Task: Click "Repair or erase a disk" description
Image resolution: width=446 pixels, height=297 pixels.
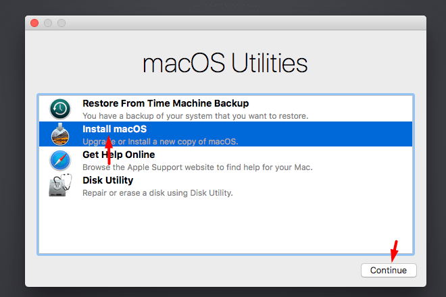Action: [x=157, y=193]
